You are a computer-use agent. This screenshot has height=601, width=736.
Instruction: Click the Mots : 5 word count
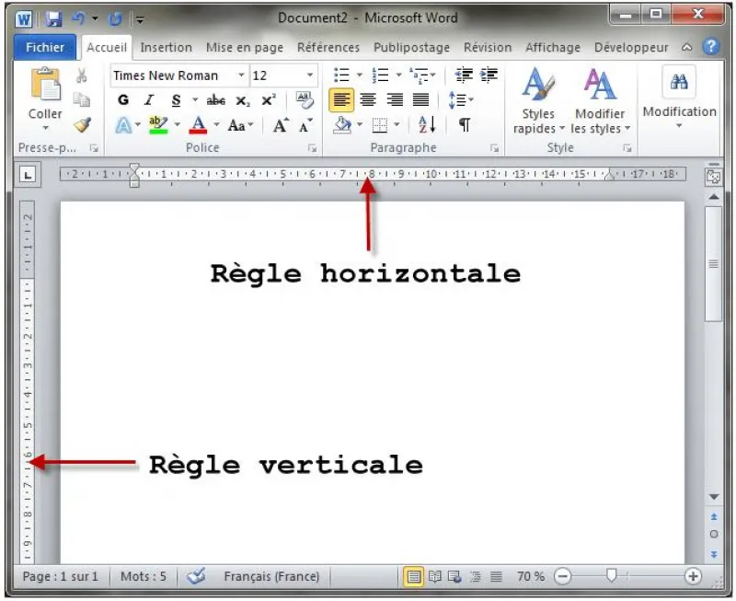(x=144, y=576)
